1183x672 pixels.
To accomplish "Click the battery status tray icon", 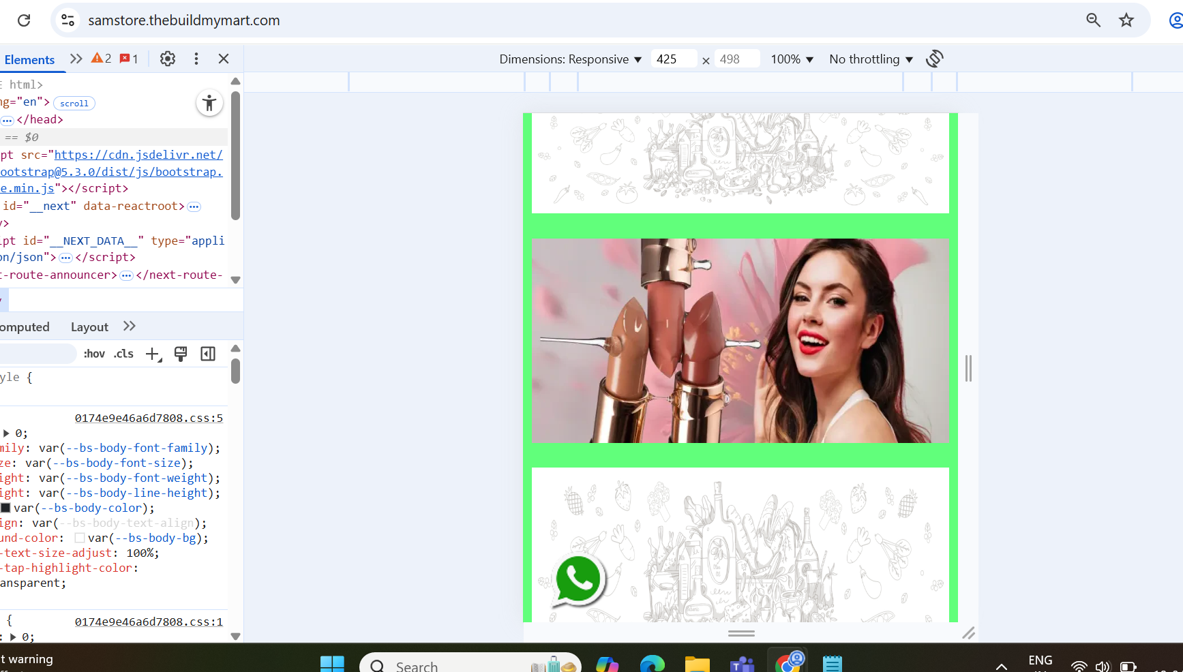I will [1128, 666].
